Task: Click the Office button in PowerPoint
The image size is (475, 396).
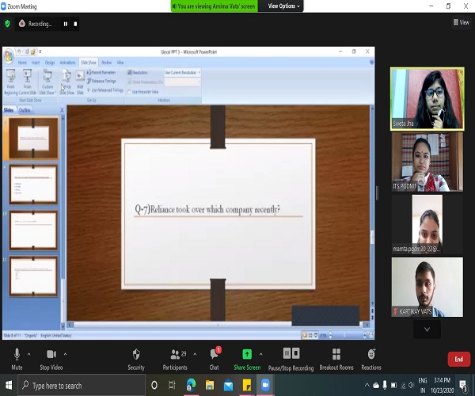Action: point(9,56)
